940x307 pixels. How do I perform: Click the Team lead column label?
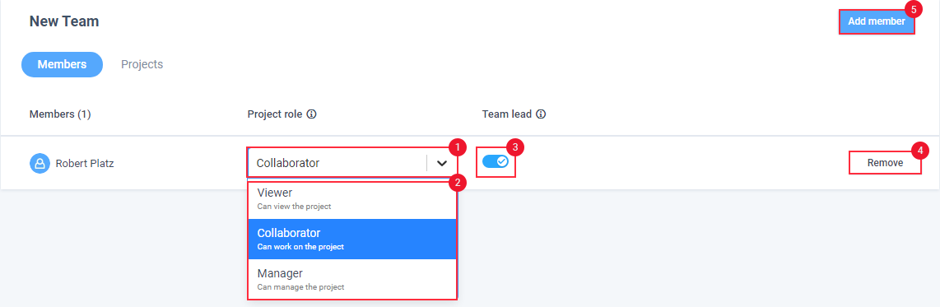point(506,114)
